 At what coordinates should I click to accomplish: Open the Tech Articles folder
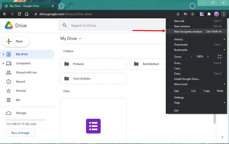93,78
